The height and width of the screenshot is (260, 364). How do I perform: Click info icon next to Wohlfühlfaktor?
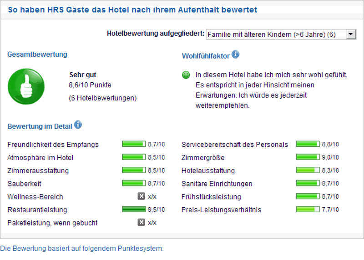tap(235, 55)
